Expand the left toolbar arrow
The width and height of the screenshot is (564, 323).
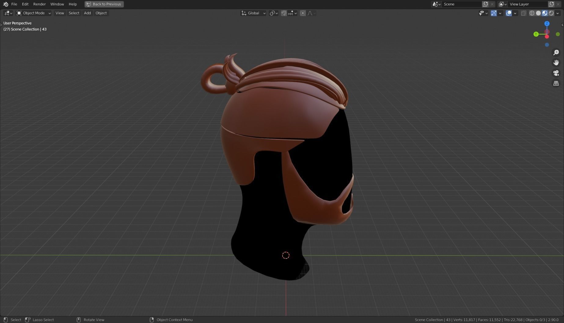pos(1,25)
